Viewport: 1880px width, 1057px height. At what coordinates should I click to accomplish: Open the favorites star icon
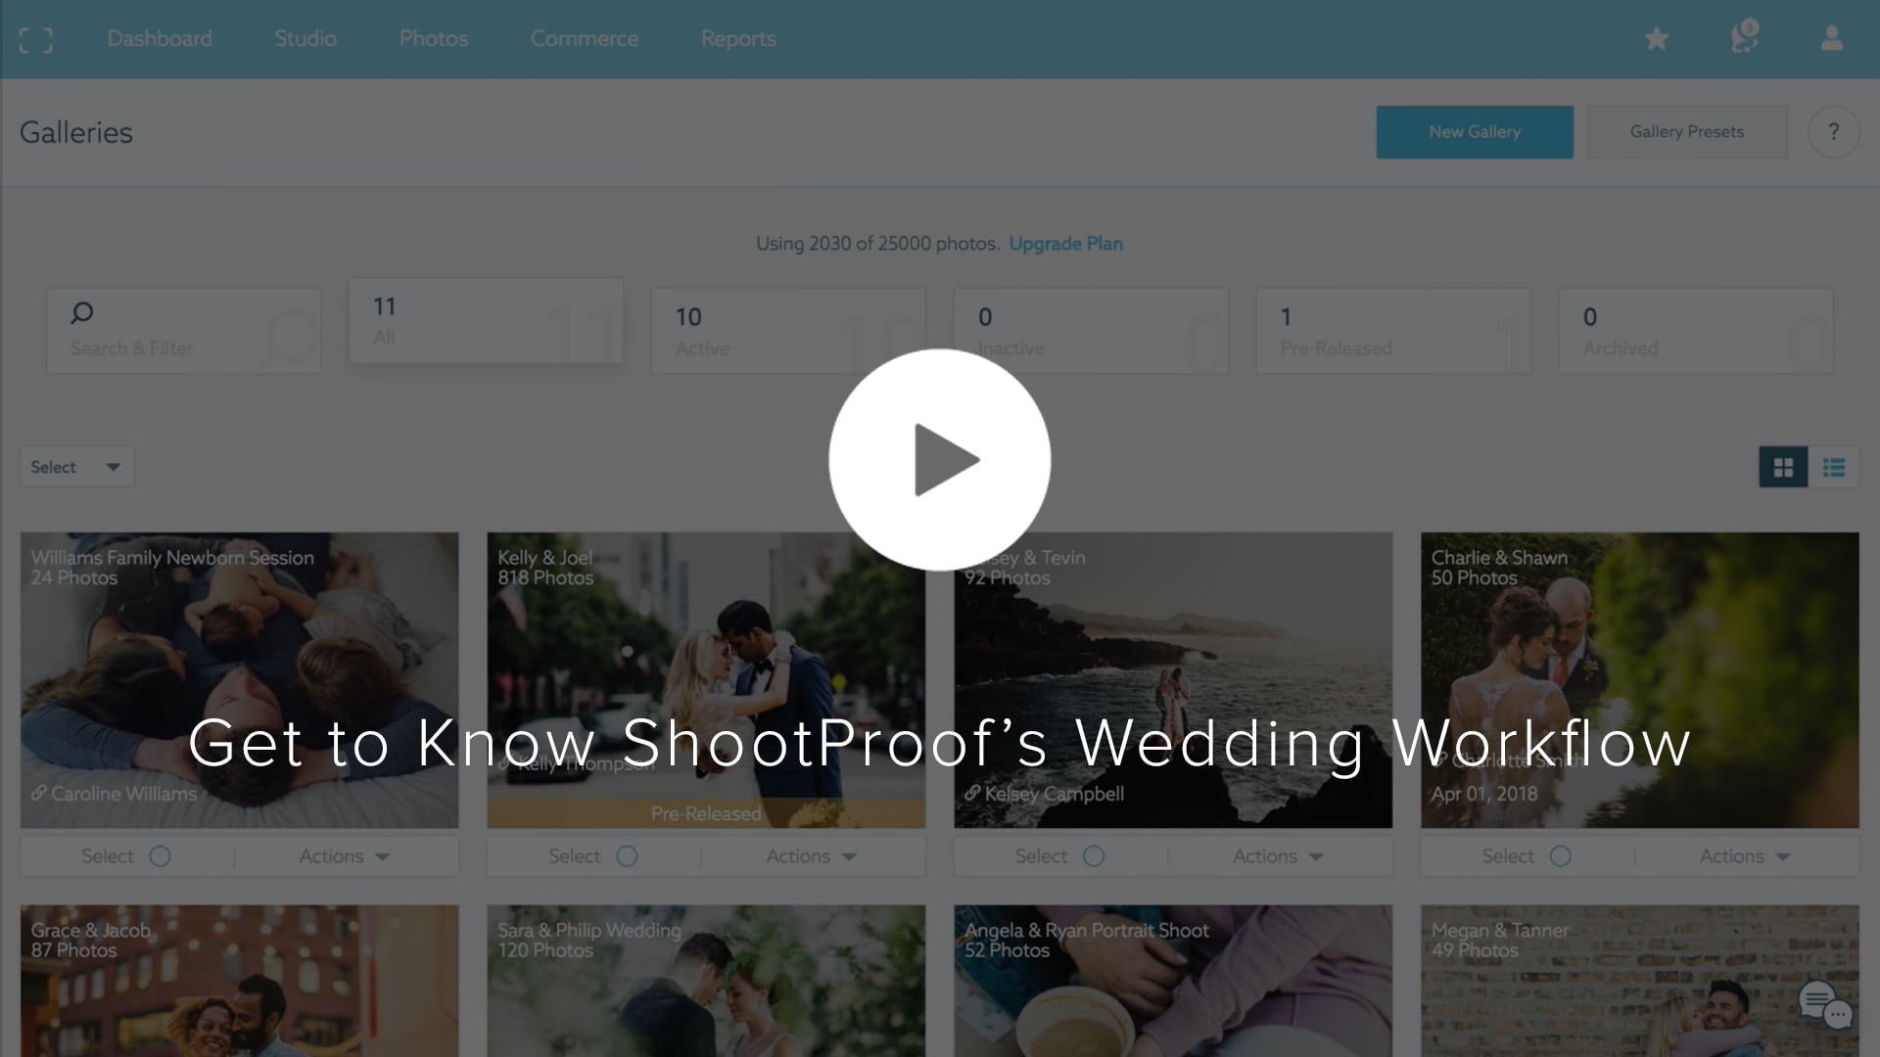(1657, 38)
